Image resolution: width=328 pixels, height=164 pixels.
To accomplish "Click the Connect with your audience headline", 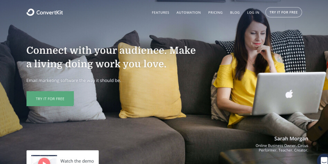I will 111,57.
